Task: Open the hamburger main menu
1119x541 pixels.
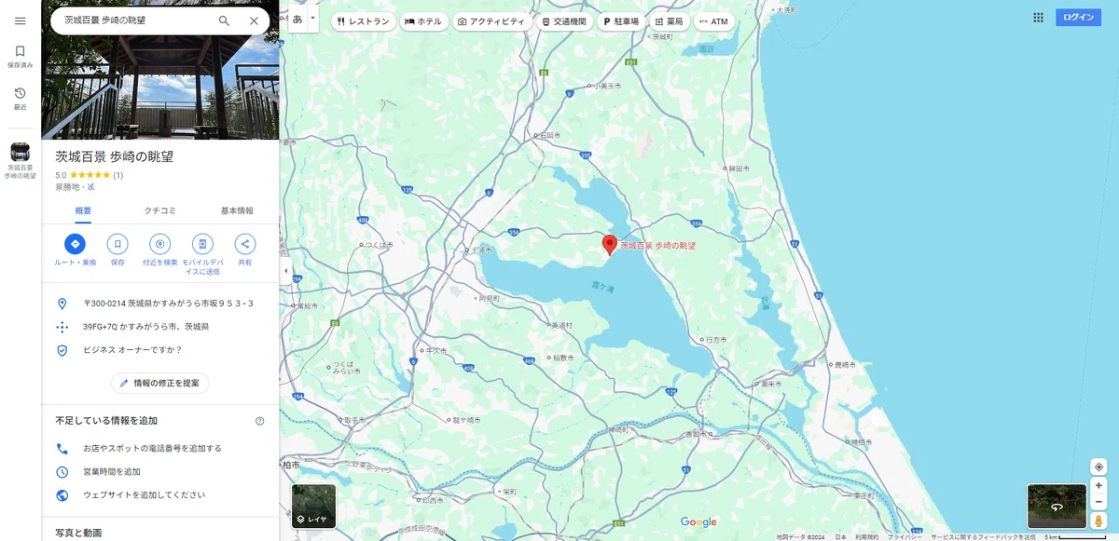Action: click(20, 20)
